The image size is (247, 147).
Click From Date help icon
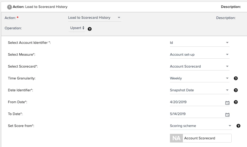236,102
